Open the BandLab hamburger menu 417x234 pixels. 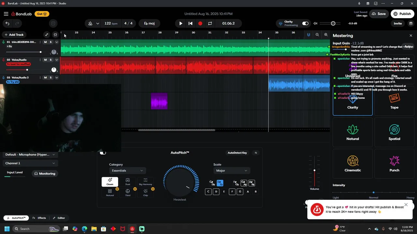tap(6, 14)
